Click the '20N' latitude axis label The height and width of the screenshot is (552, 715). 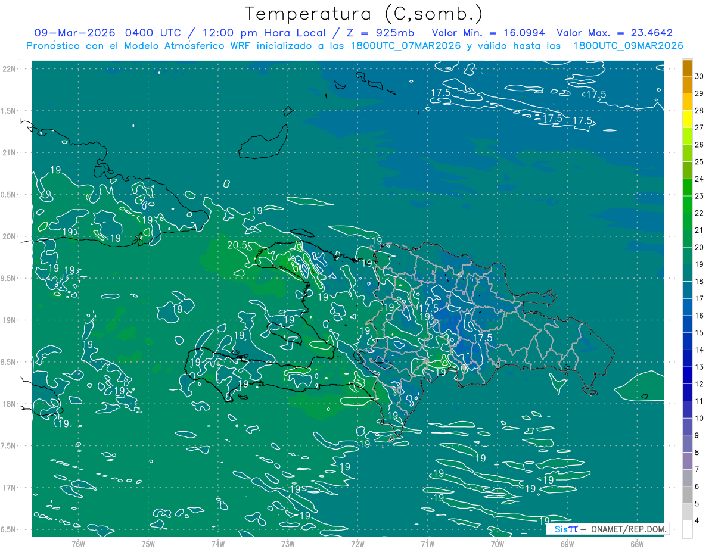click(10, 236)
